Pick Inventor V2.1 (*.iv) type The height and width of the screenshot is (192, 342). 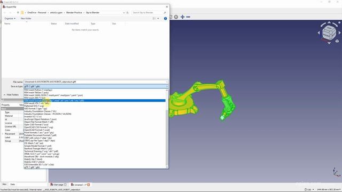33,117
